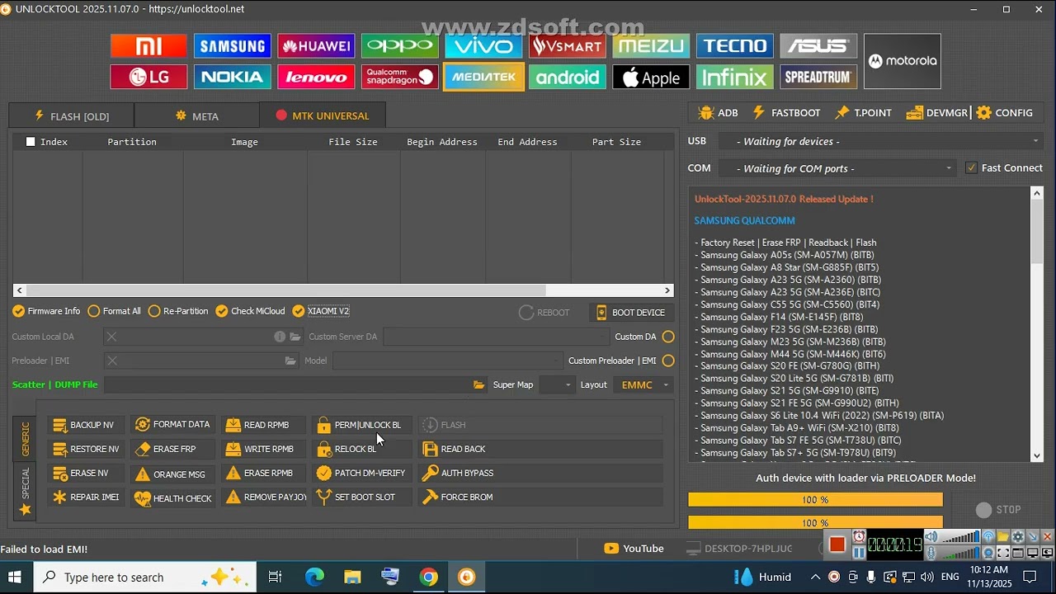This screenshot has height=594, width=1056.
Task: Open the Tecno brand section
Action: point(735,46)
